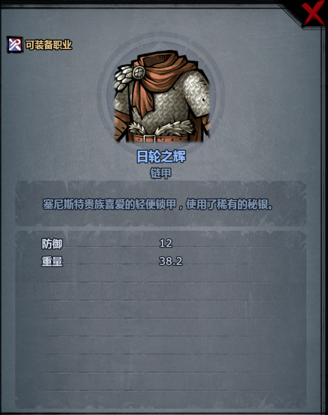Click the fur trim at the waist
Viewport: 328px width, 415px height.
(162, 127)
